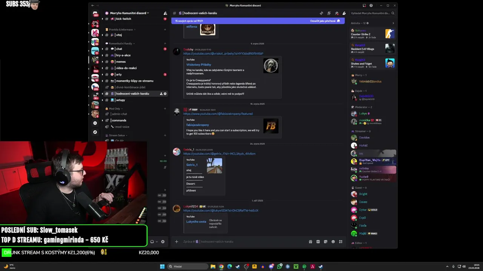Open emoji picker in message box
483x271 pixels.
coord(333,242)
